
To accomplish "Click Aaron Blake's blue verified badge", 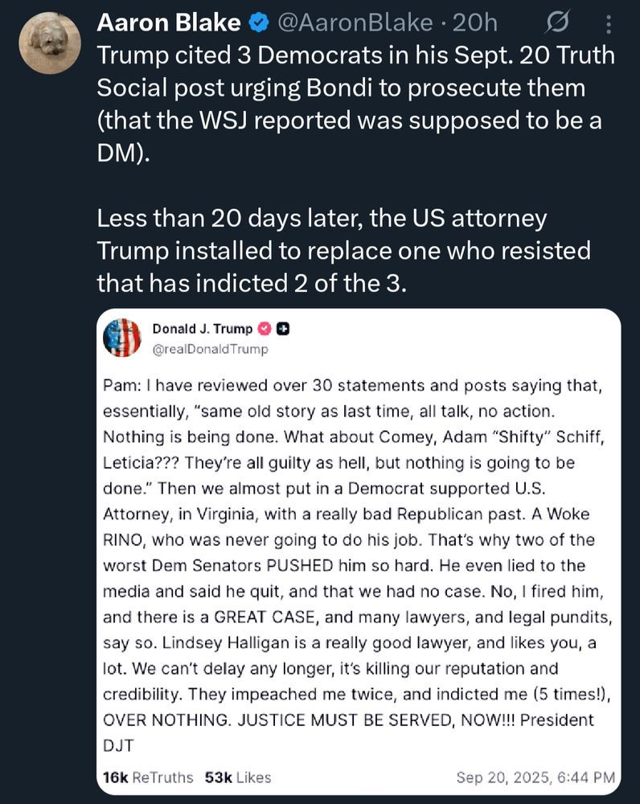I will [259, 23].
